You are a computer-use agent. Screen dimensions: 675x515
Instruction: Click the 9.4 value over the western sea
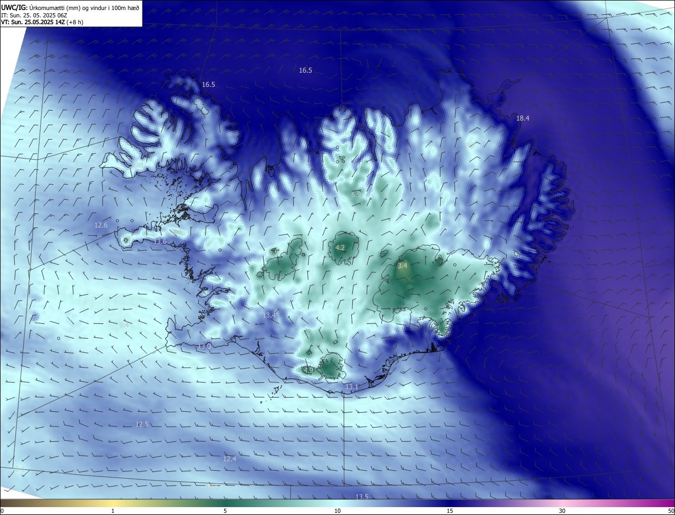tap(124, 325)
